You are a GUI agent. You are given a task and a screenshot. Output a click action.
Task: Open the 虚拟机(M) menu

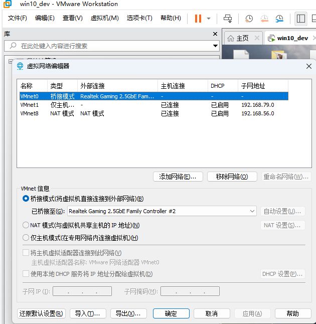tap(104, 18)
